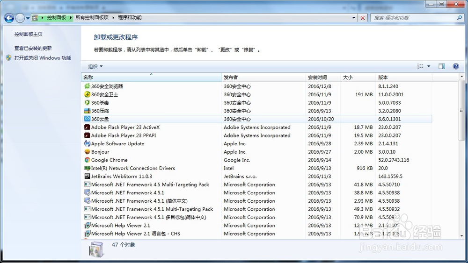Click the JetBrains s.r.o. publisher cell
468x263 pixels.
(x=240, y=176)
